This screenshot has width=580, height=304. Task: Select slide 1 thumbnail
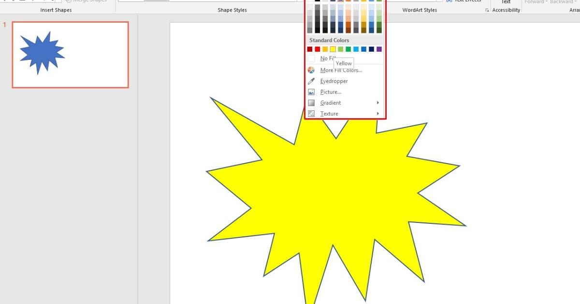71,55
